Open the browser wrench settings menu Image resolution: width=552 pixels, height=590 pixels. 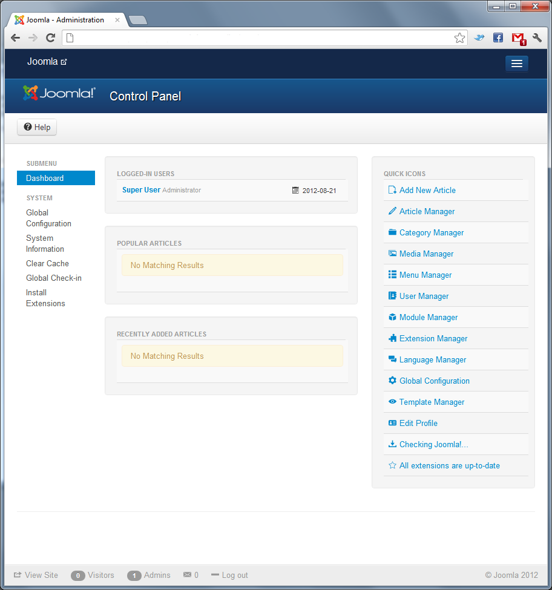pos(537,38)
